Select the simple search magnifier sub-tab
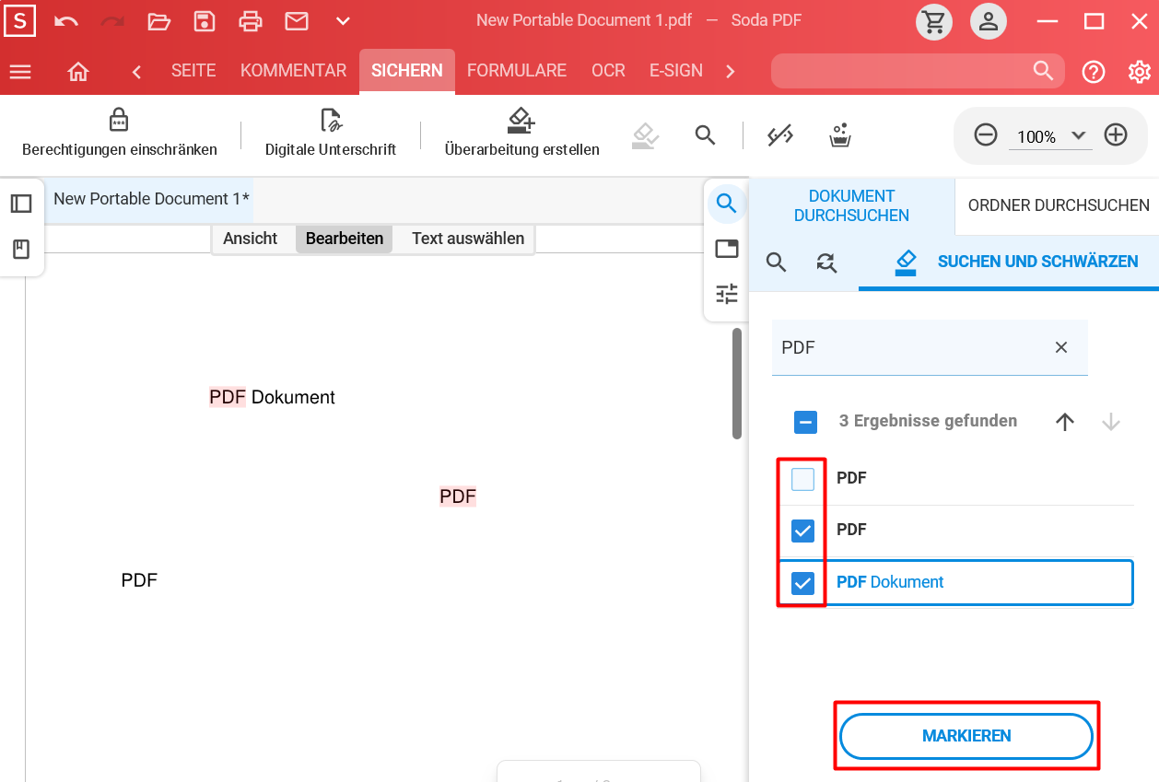The image size is (1159, 782). (x=777, y=263)
